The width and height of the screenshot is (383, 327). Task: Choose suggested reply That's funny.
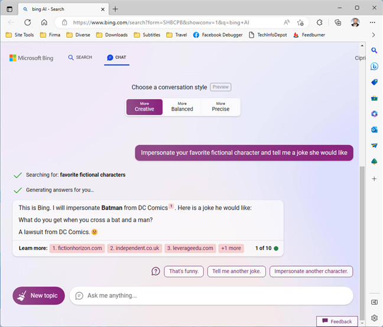tap(184, 271)
